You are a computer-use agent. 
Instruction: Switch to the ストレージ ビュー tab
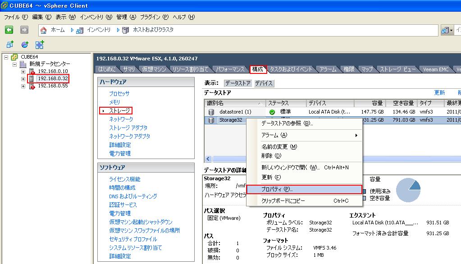pos(398,69)
